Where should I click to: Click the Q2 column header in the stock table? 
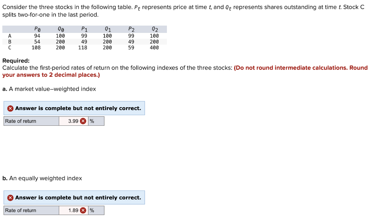click(x=155, y=29)
